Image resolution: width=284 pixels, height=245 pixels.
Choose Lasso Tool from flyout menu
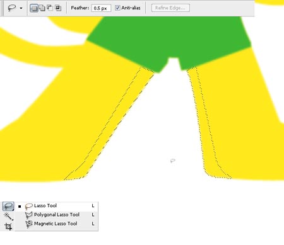pos(56,206)
